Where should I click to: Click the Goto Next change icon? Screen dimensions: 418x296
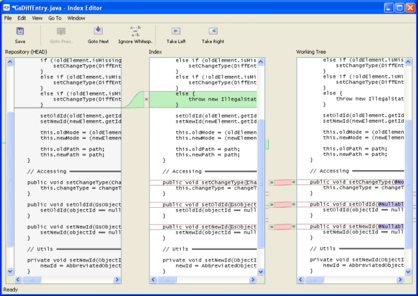(x=98, y=35)
